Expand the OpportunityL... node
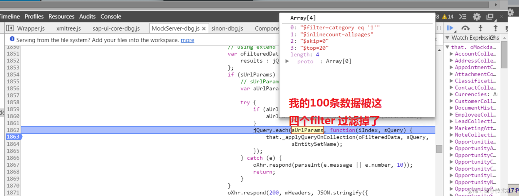 coord(451,175)
